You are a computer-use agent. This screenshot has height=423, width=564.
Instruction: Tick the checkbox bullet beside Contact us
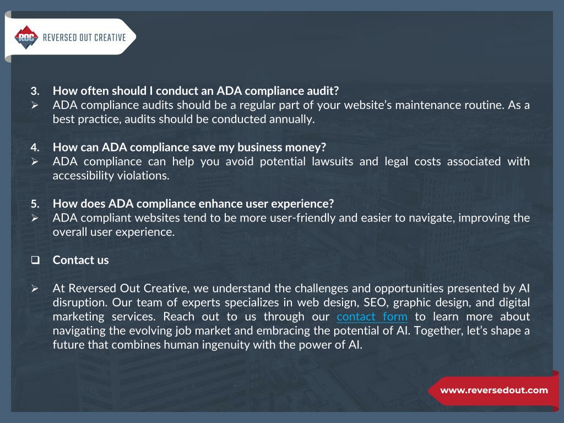pos(35,260)
